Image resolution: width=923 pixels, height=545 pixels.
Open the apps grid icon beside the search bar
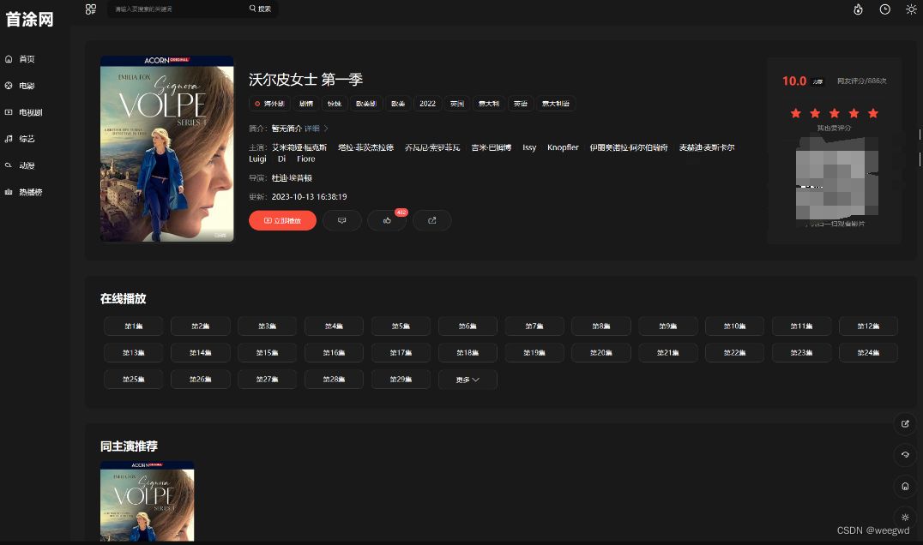pyautogui.click(x=91, y=9)
